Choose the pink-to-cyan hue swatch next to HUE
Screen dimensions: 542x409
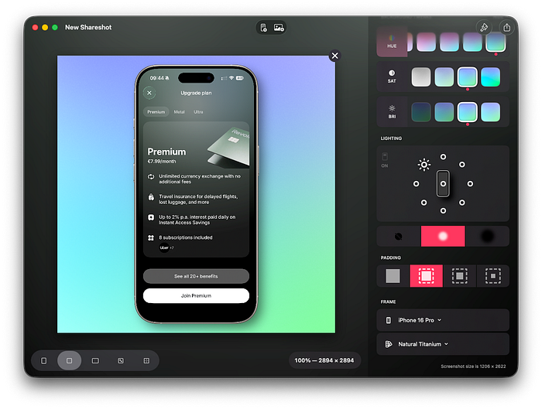pyautogui.click(x=426, y=42)
